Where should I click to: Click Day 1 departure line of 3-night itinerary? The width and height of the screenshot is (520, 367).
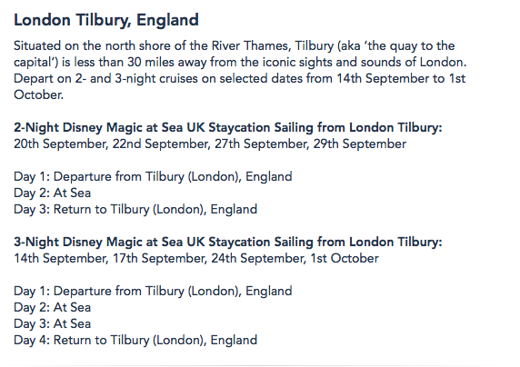153,291
